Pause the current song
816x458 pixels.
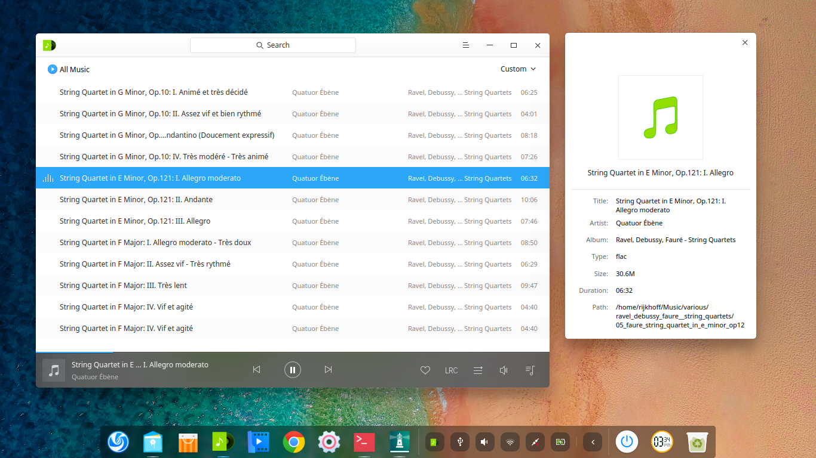coord(293,370)
